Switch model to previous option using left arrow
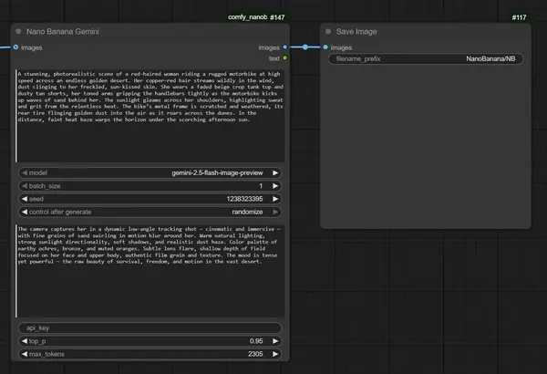547x374 pixels. 25,172
